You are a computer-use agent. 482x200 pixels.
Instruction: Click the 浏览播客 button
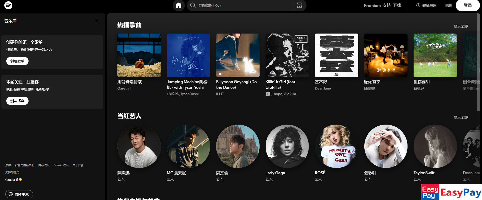coord(17,101)
